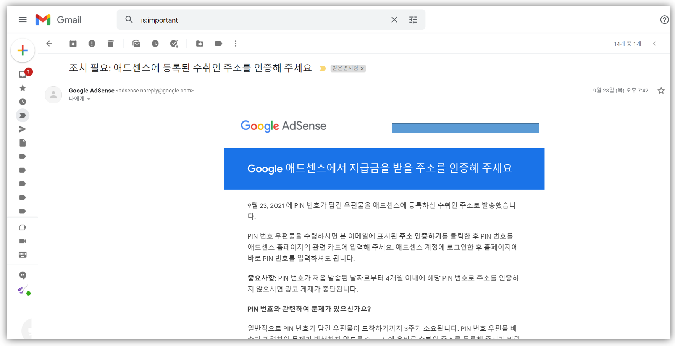Open the New meeting camera icon
This screenshot has height=346, width=675.
click(23, 228)
